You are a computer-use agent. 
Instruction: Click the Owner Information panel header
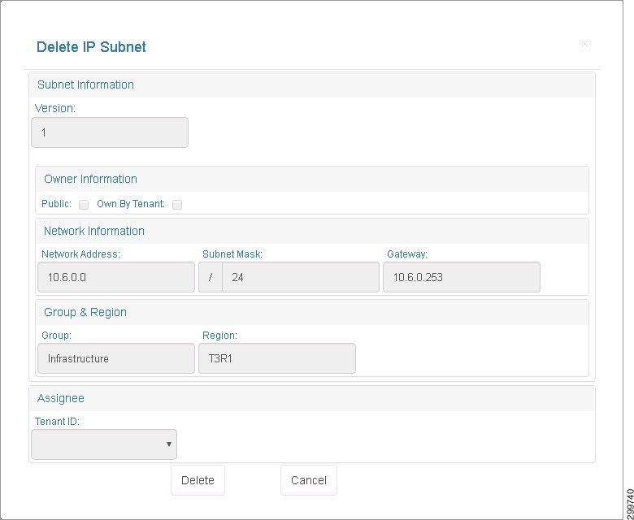point(312,179)
